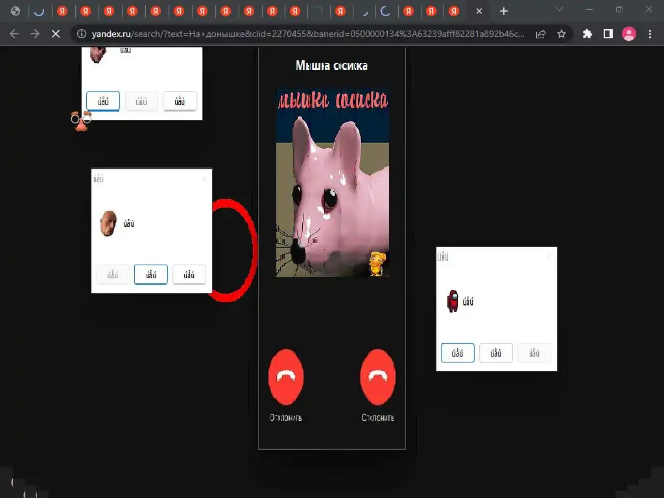Open Chrome three-dot menu
This screenshot has height=498, width=664.
[650, 34]
